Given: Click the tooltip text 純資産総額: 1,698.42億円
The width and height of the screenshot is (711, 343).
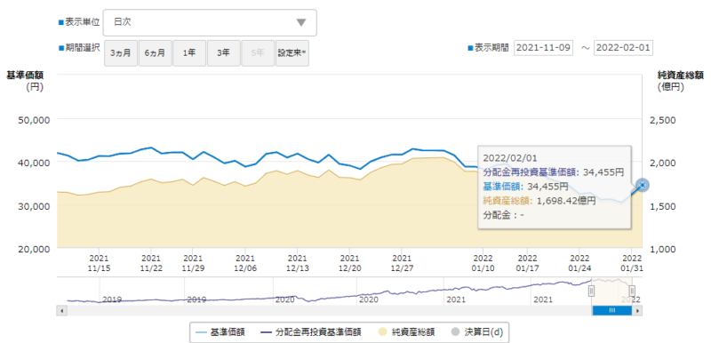Looking at the screenshot, I should coord(539,200).
